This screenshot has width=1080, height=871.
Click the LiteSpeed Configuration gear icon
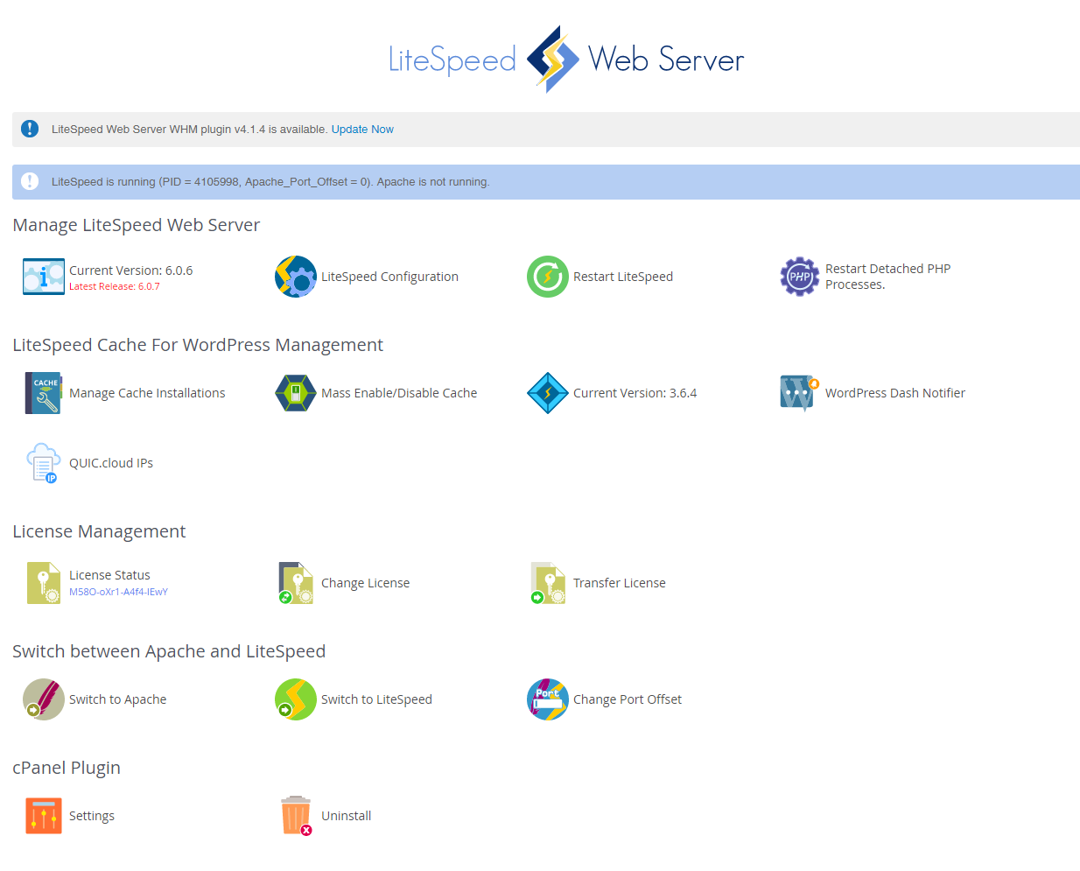(x=296, y=277)
